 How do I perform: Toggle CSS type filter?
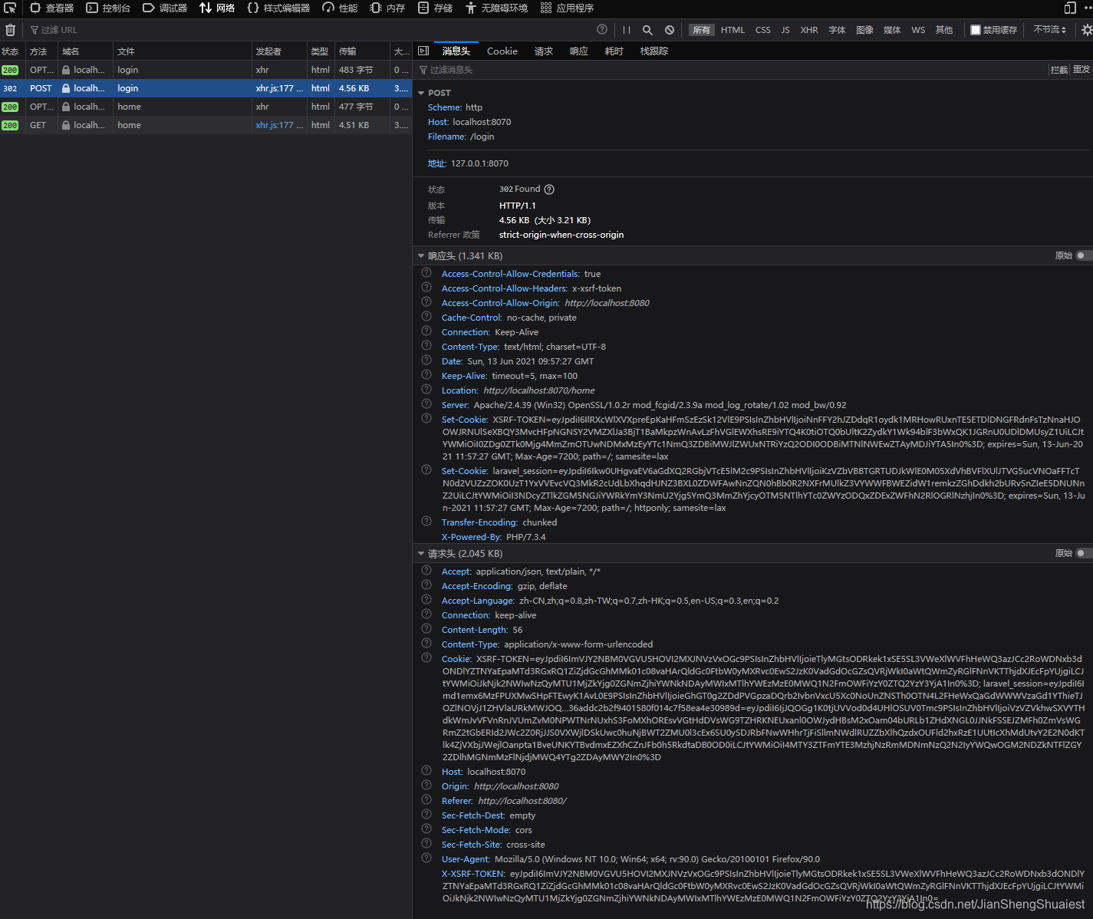tap(763, 30)
